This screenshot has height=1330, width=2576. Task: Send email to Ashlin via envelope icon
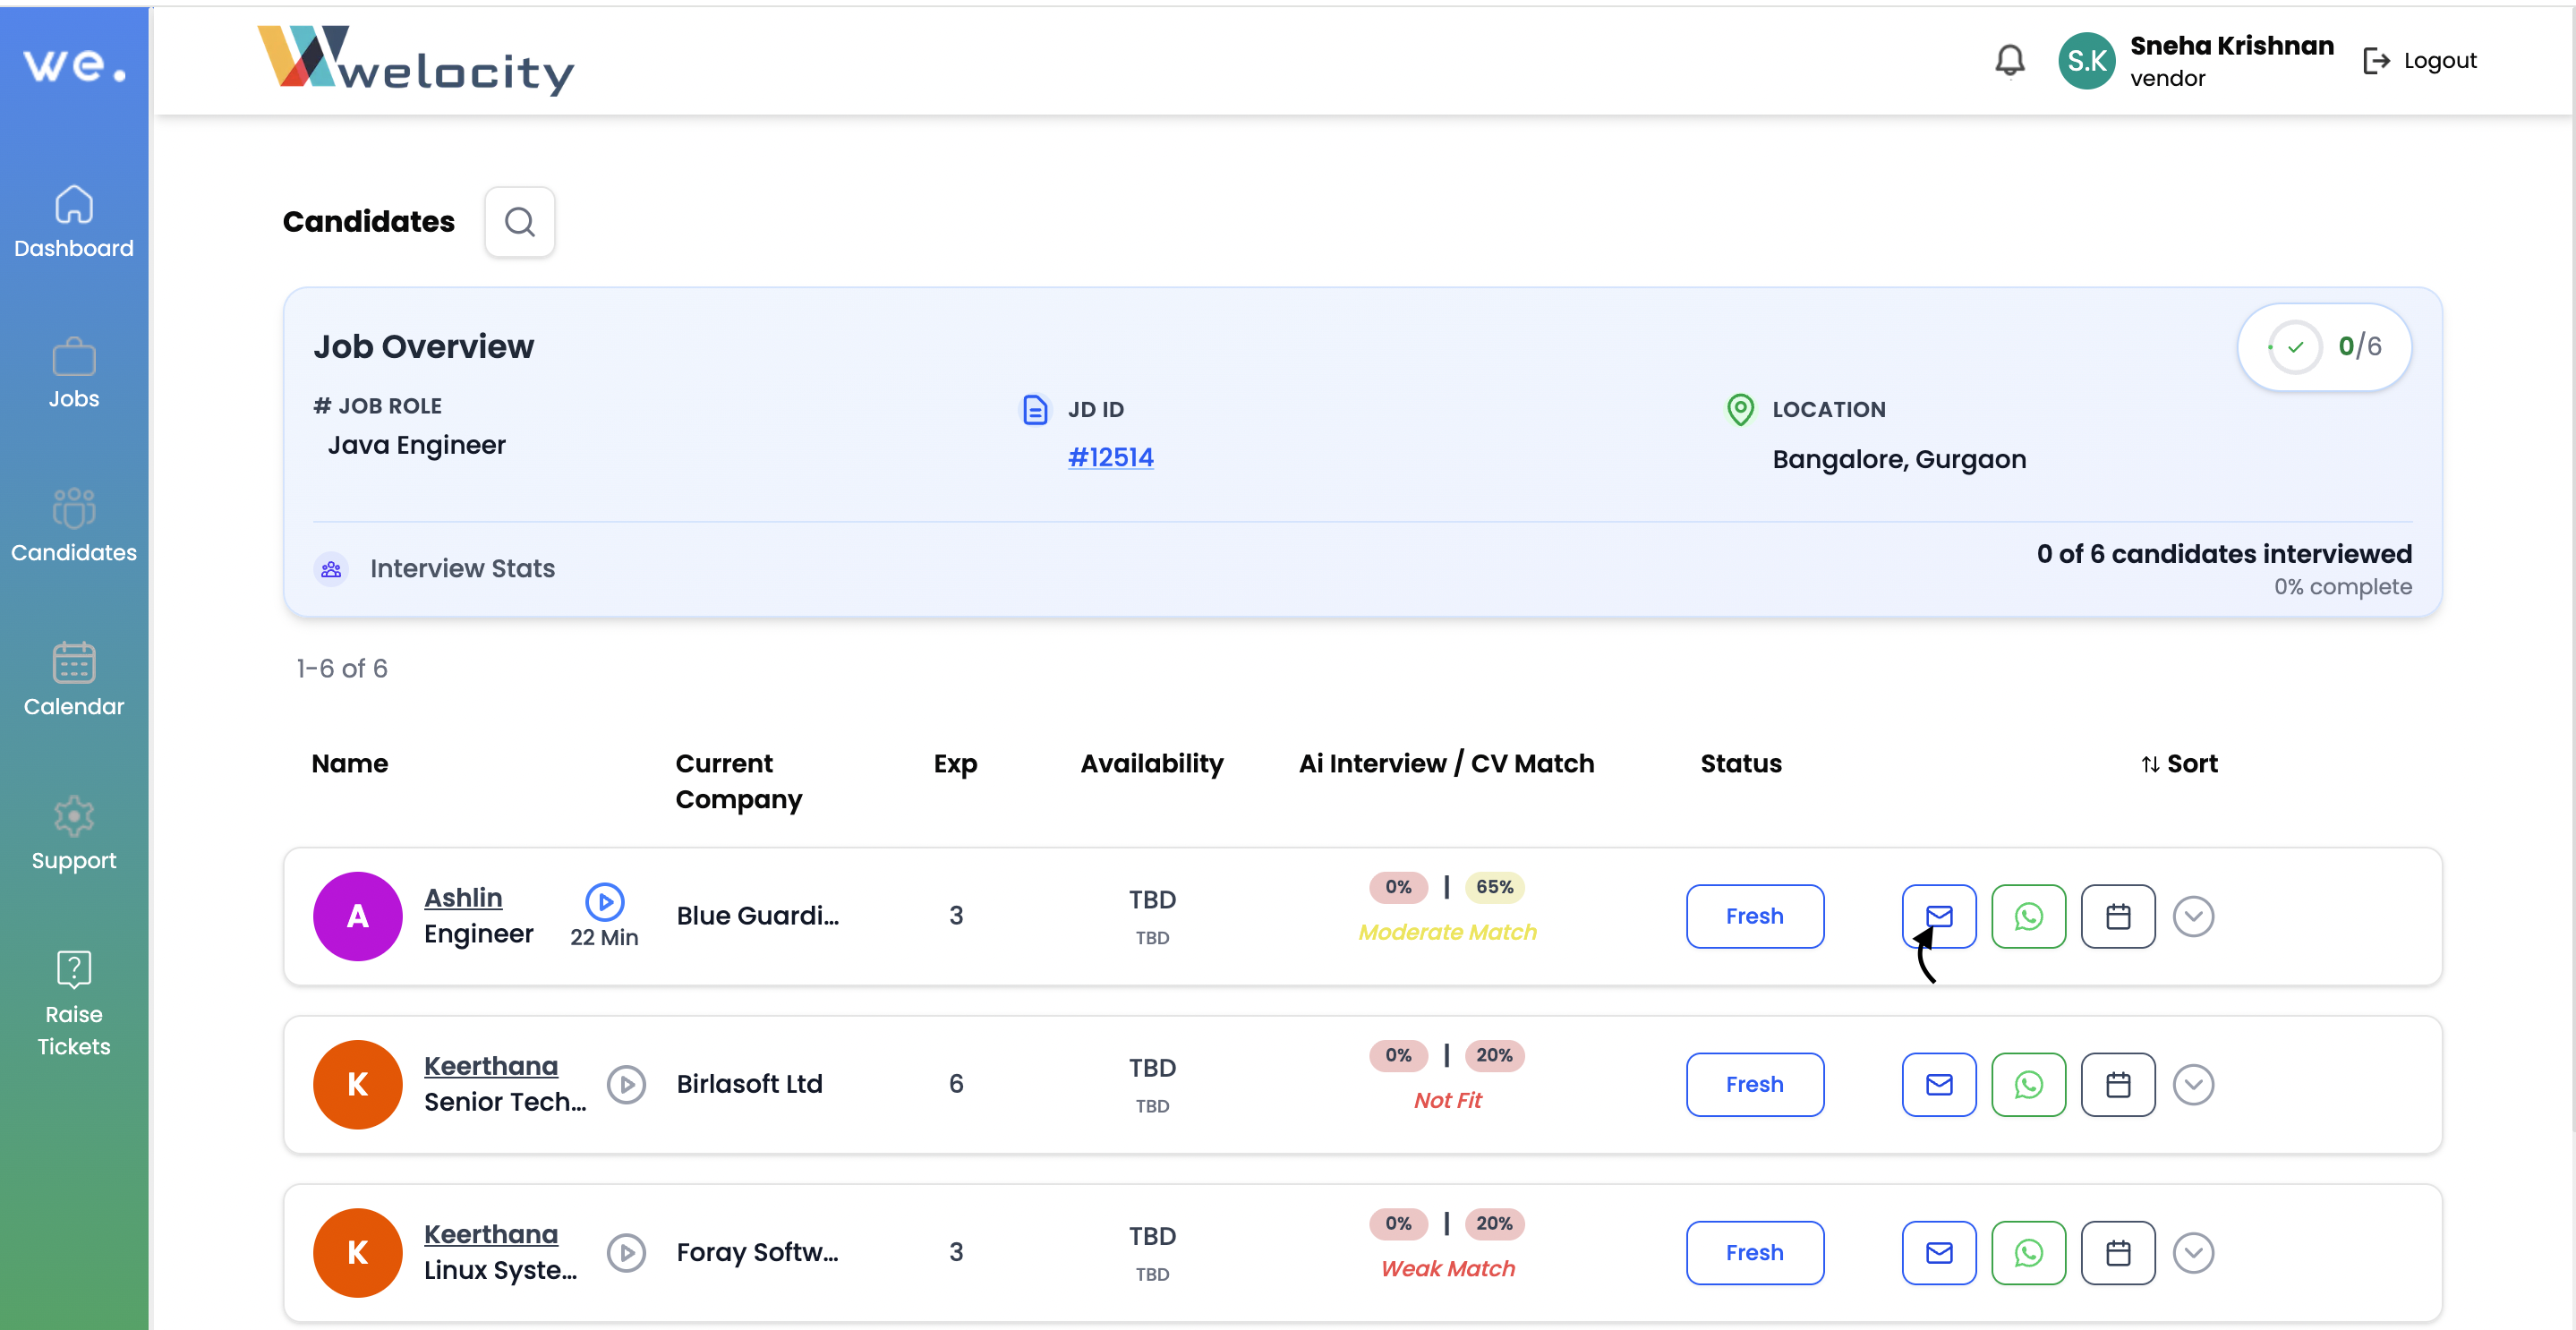point(1938,915)
